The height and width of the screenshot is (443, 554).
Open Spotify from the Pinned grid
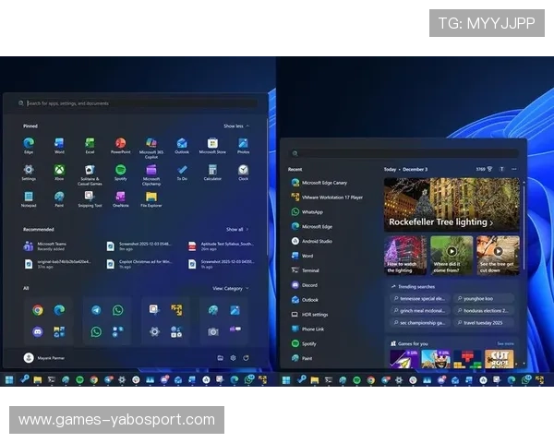point(120,173)
